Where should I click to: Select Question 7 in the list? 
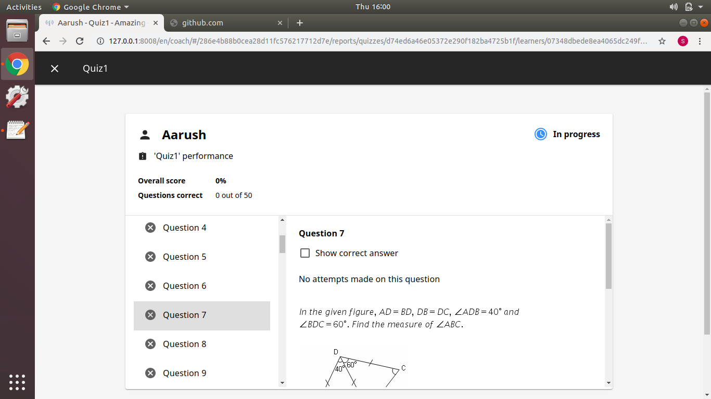202,315
